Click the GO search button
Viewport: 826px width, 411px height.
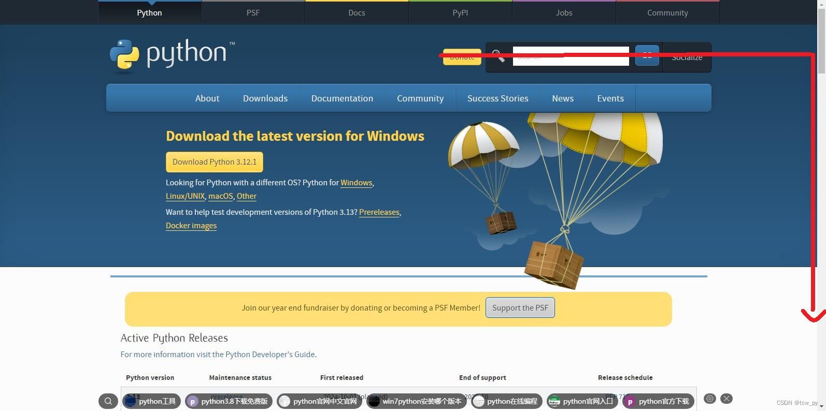[647, 55]
